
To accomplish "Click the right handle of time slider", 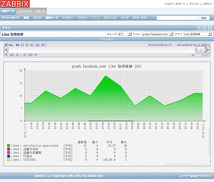I will (206, 50).
